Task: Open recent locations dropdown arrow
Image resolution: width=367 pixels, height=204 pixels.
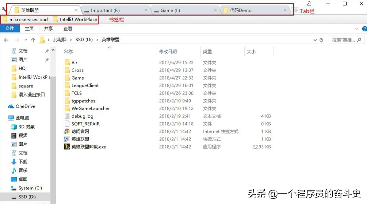Action: (26, 40)
